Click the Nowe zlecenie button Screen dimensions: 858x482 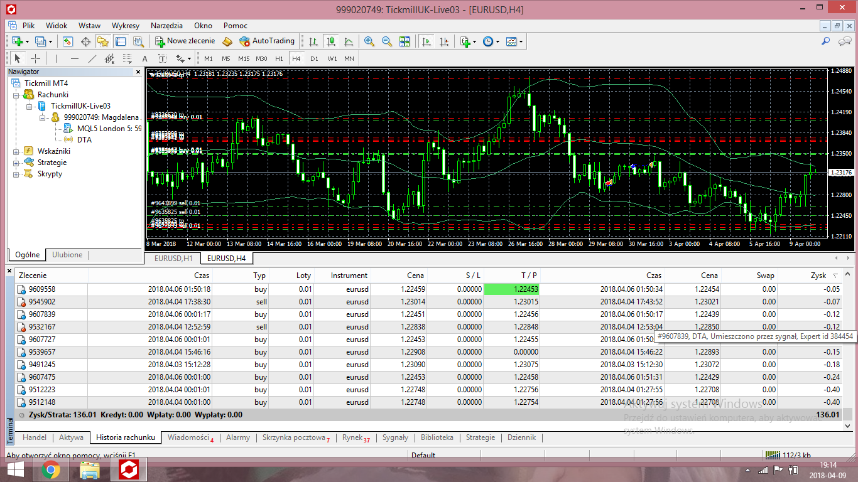click(185, 41)
